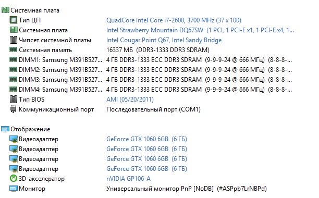
Task: Open the QuadCore Intel Core i7-2600 link
Action: pos(174,20)
